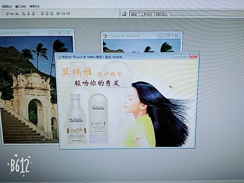The width and height of the screenshot is (244, 183).
Task: Open the 窗口(W) menu
Action: click(21, 7)
